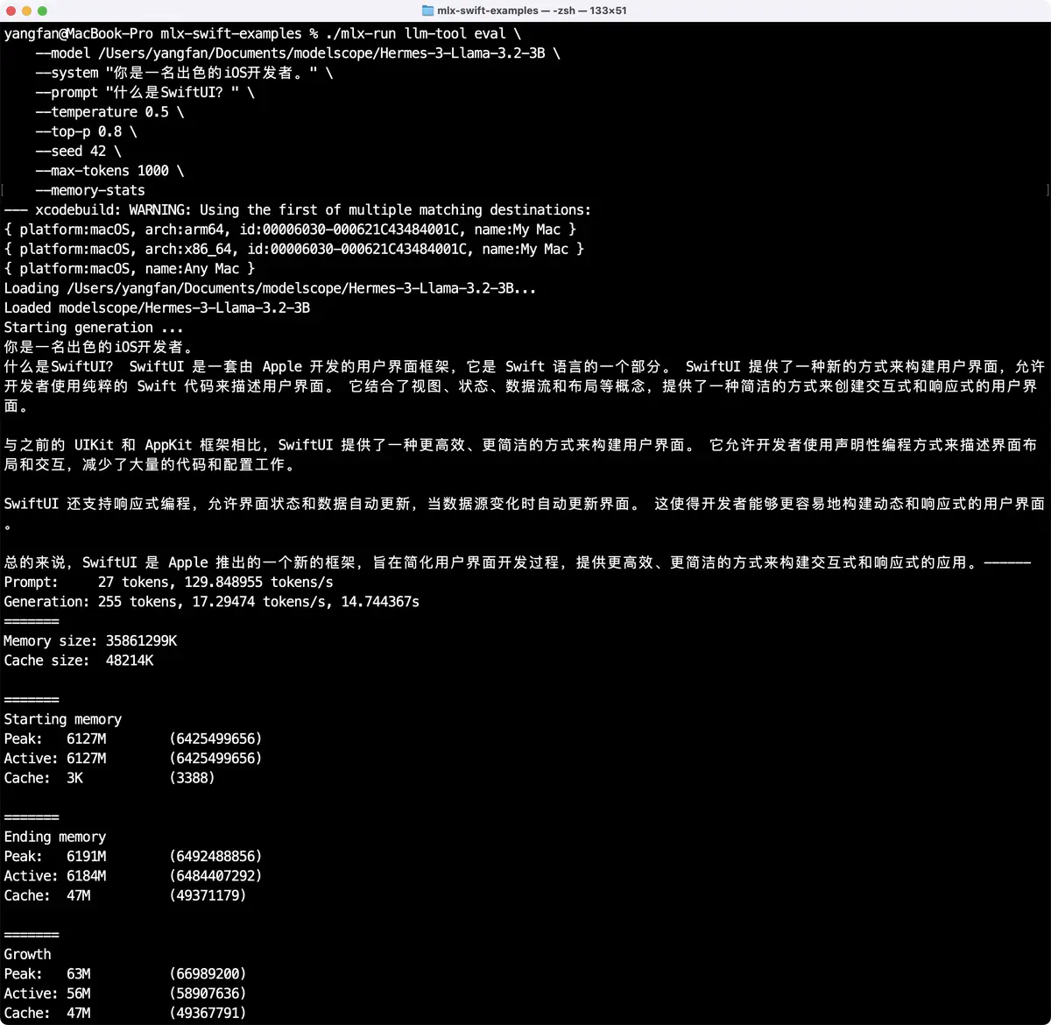This screenshot has height=1025, width=1051.
Task: Click the output line 你是一名出色的iOS开发者。
Action: click(98, 347)
